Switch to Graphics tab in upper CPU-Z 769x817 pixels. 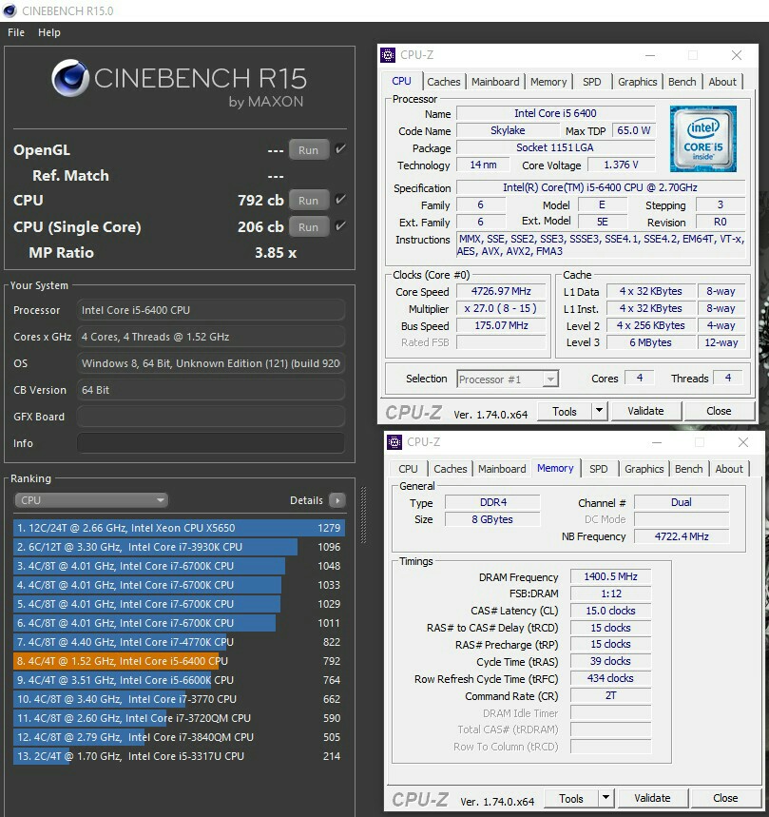(637, 82)
